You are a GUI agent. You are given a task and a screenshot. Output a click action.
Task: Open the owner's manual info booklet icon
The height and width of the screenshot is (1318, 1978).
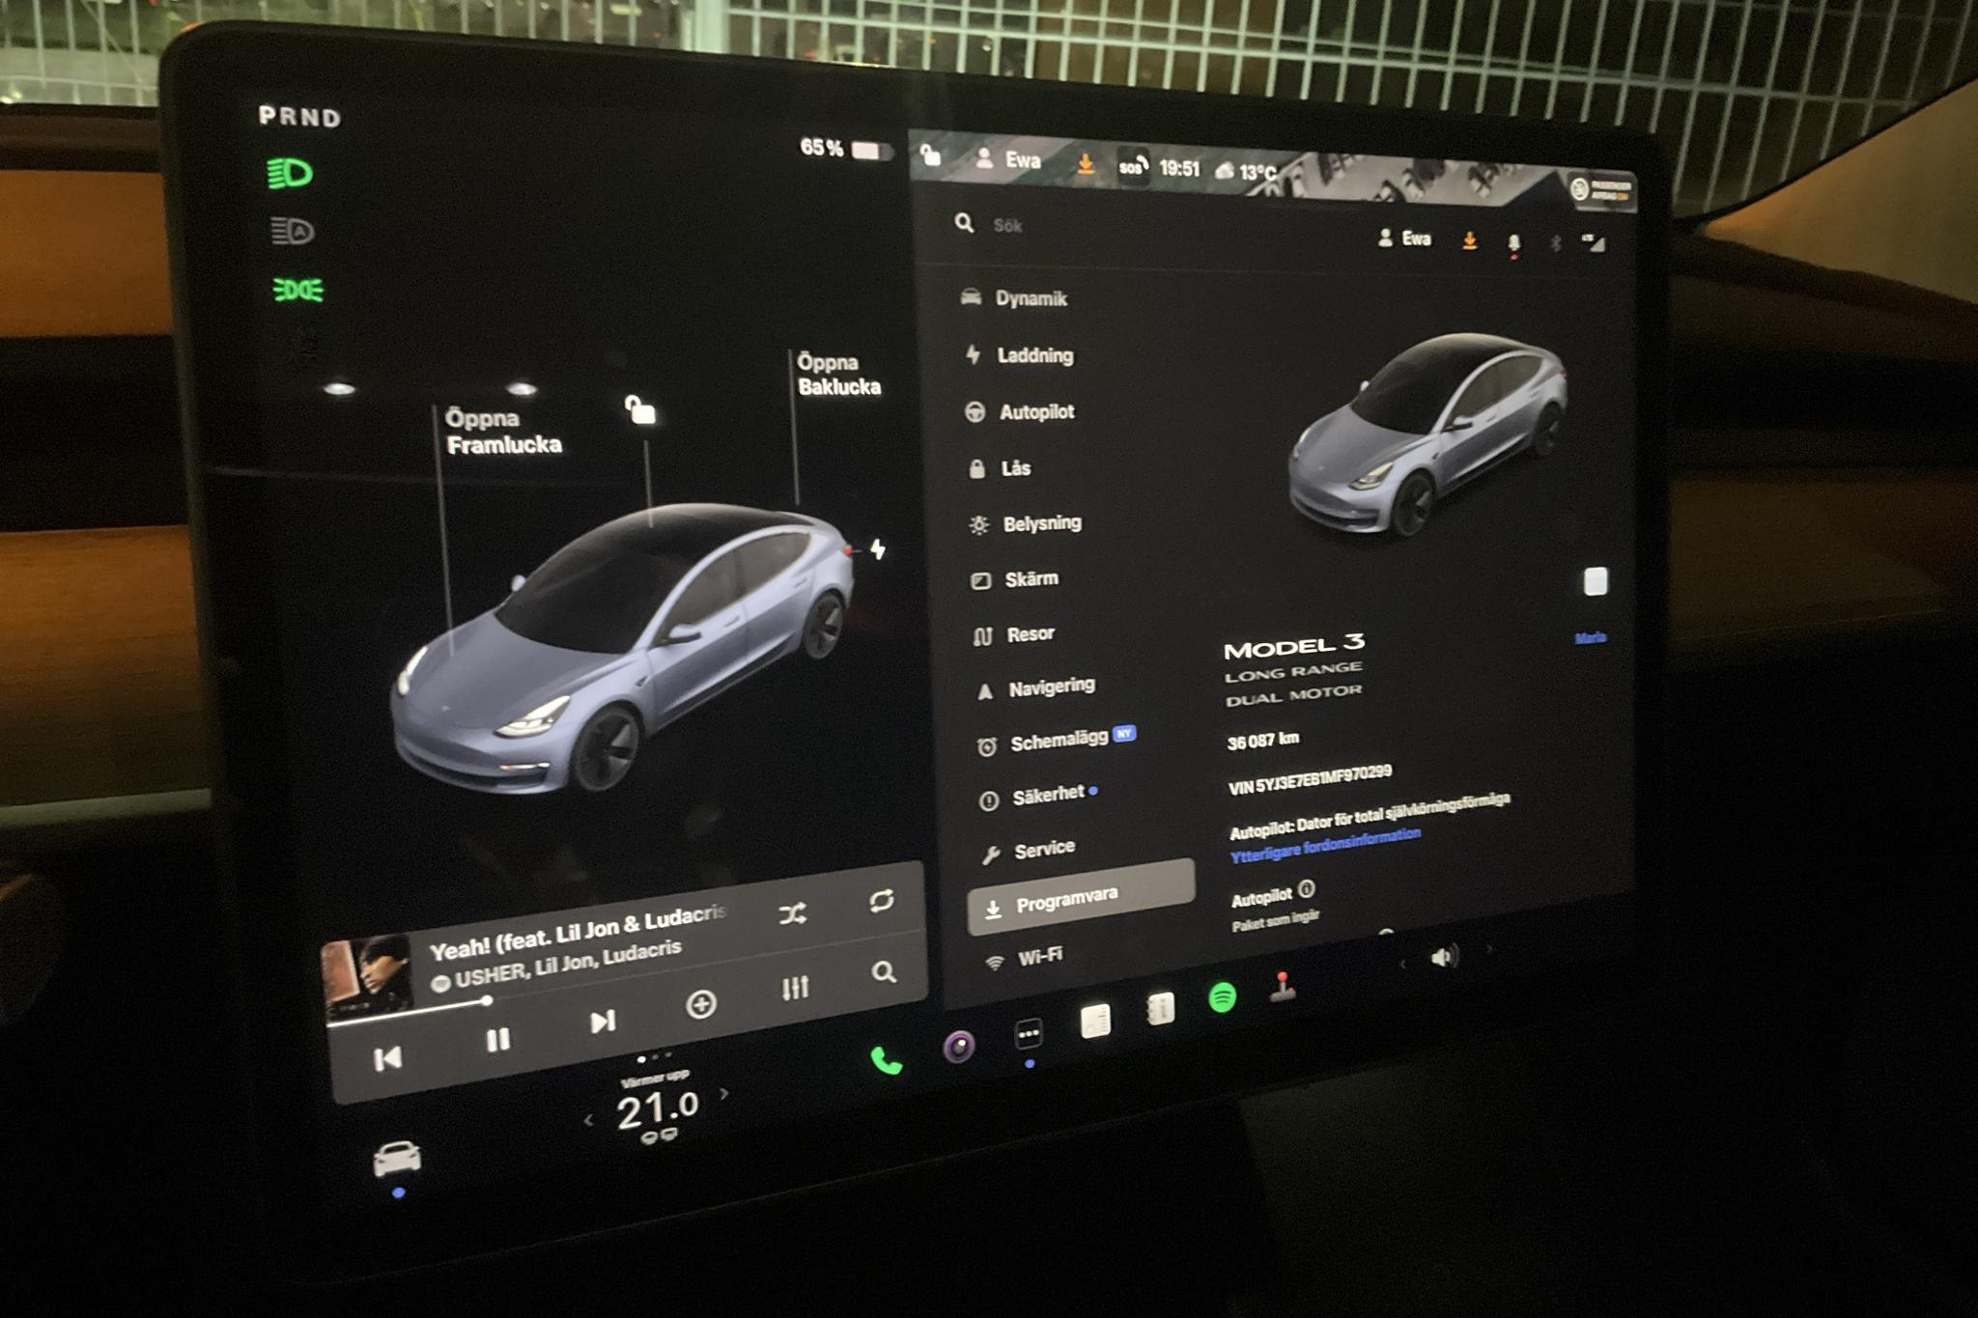[1161, 1009]
